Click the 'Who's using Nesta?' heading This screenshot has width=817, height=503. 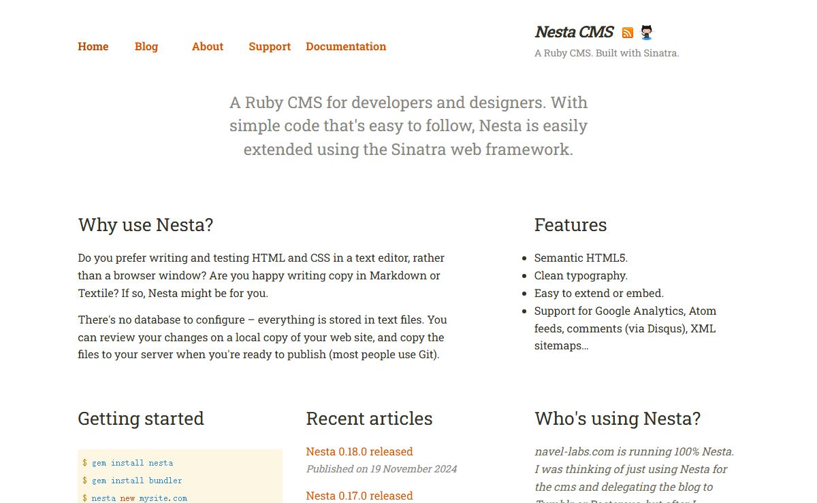(618, 419)
